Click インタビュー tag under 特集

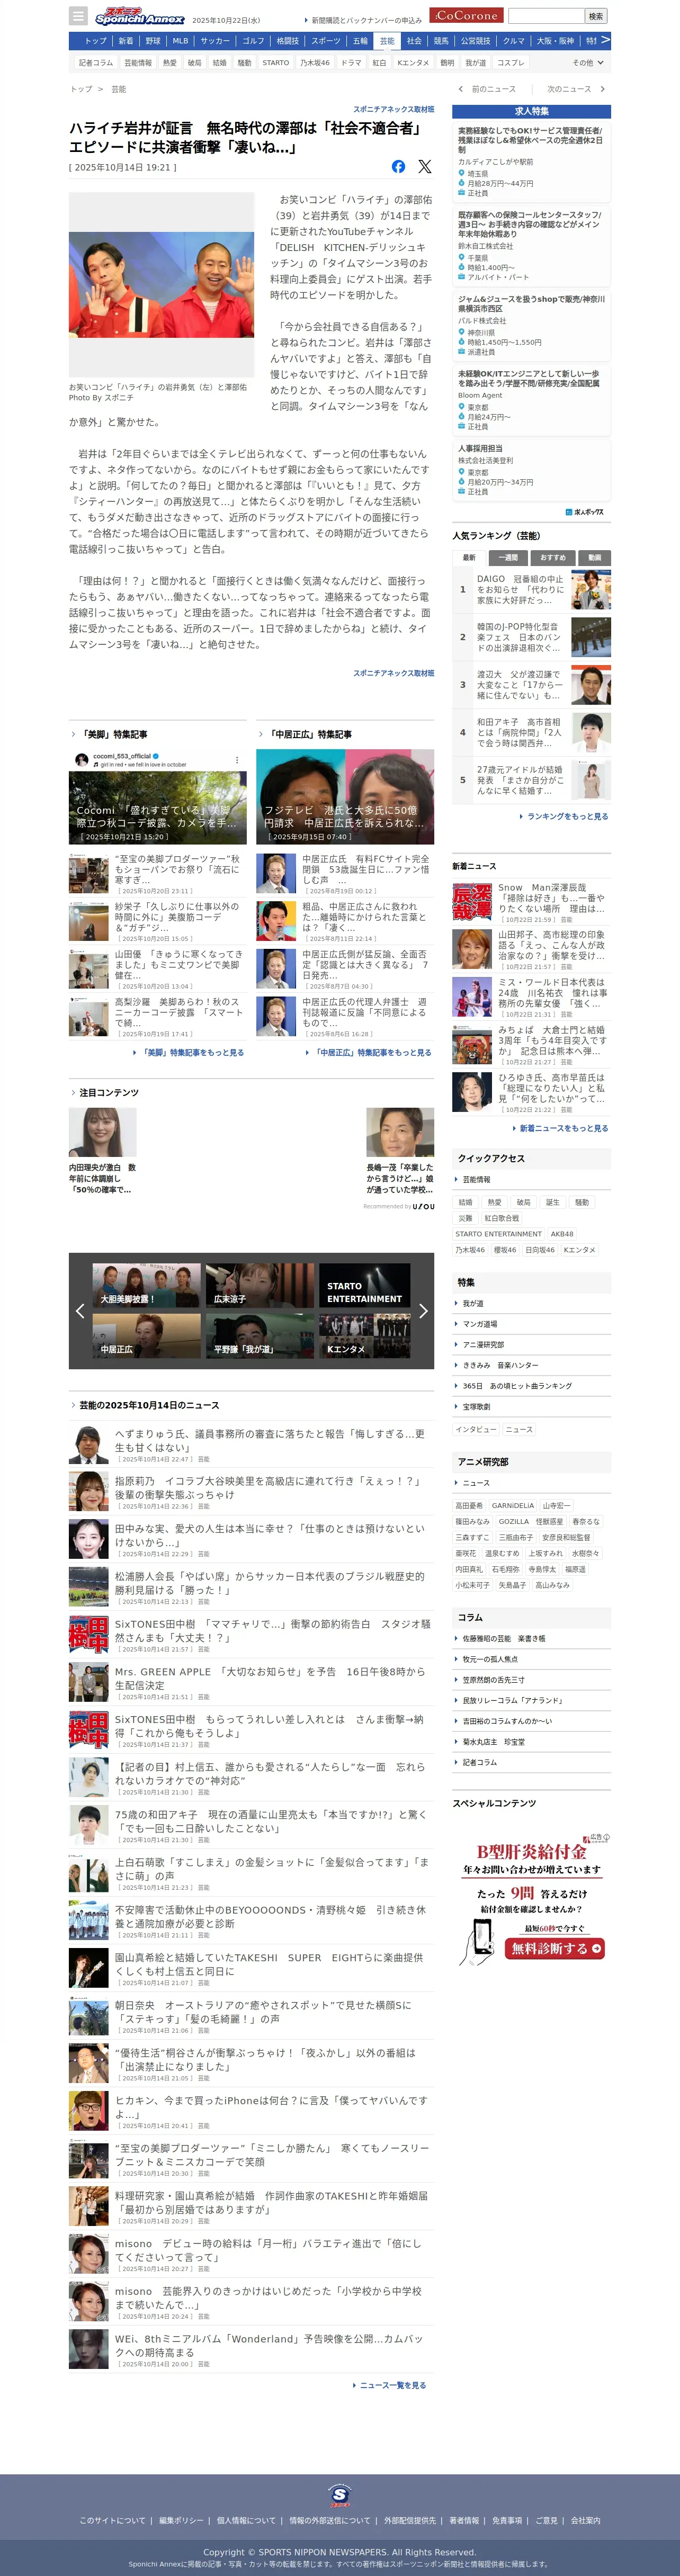tap(476, 1429)
